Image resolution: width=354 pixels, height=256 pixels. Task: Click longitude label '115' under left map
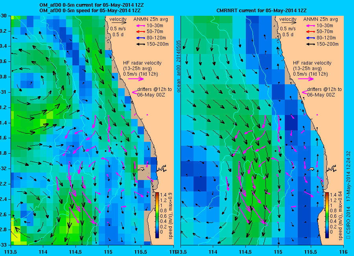pos(108,252)
